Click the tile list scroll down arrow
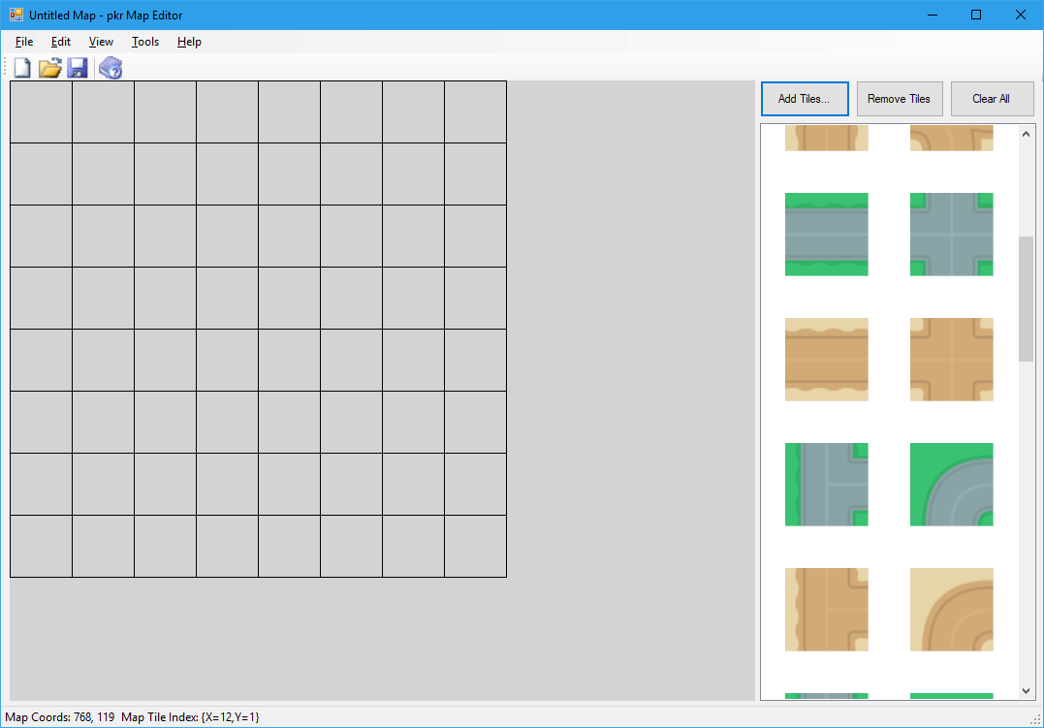Screen dimensions: 1044x728 coord(1027,691)
